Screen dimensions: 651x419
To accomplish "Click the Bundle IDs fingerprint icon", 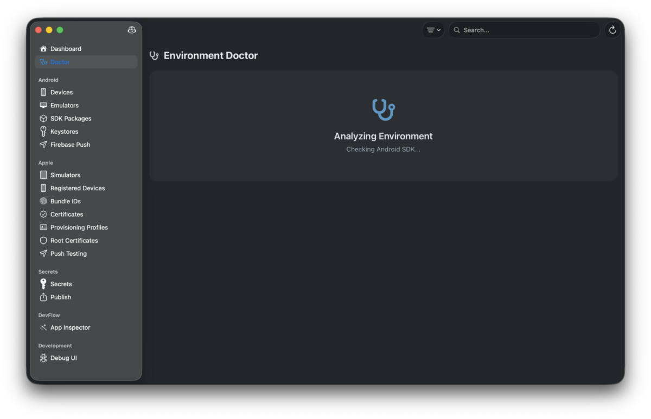I will tap(43, 201).
